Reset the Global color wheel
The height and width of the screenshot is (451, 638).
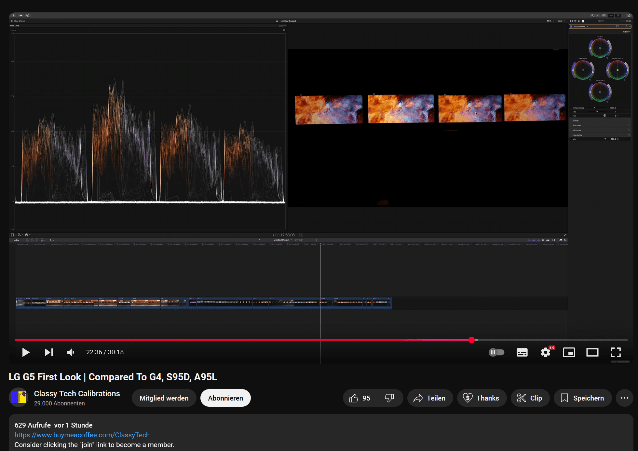tap(607, 58)
